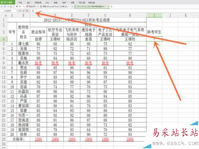Open the 开发工具 ribbon tab
This screenshot has height=149, width=199.
[82, 2]
